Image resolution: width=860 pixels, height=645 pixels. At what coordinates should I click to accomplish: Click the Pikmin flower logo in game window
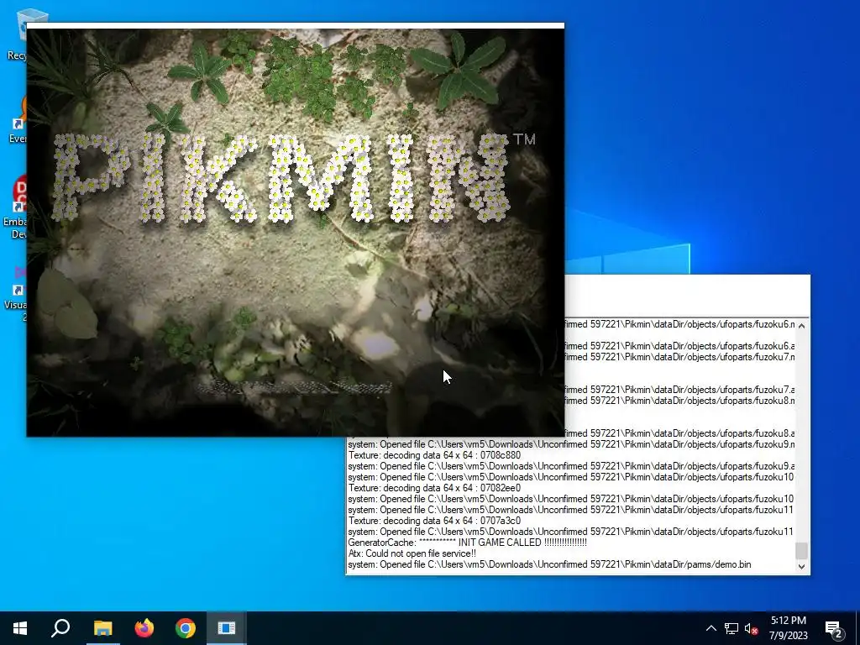[x=283, y=177]
